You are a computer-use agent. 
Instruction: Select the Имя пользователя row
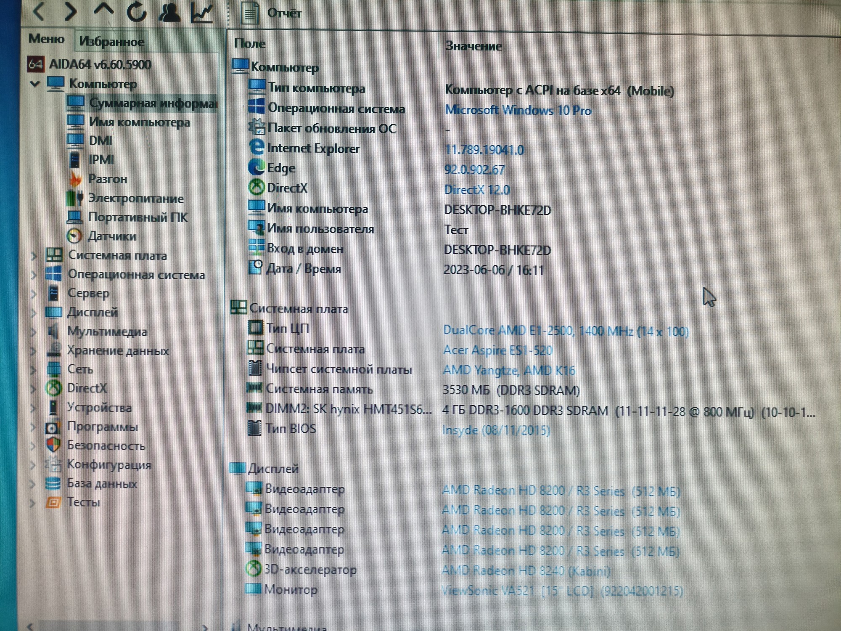[x=359, y=229]
